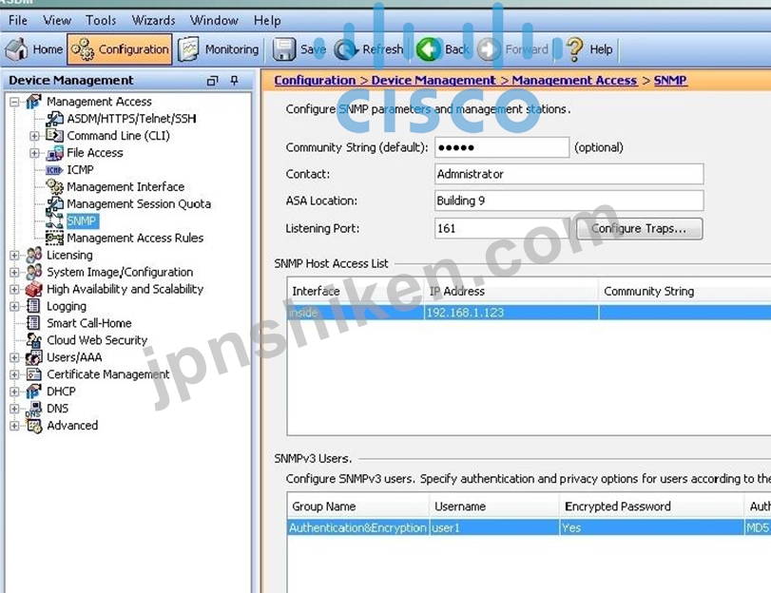The height and width of the screenshot is (593, 771).
Task: Follow the Management Access breadcrumb link
Action: click(x=574, y=80)
